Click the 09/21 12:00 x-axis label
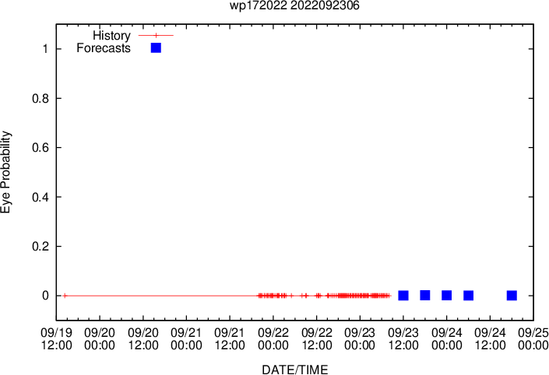 [x=230, y=338]
